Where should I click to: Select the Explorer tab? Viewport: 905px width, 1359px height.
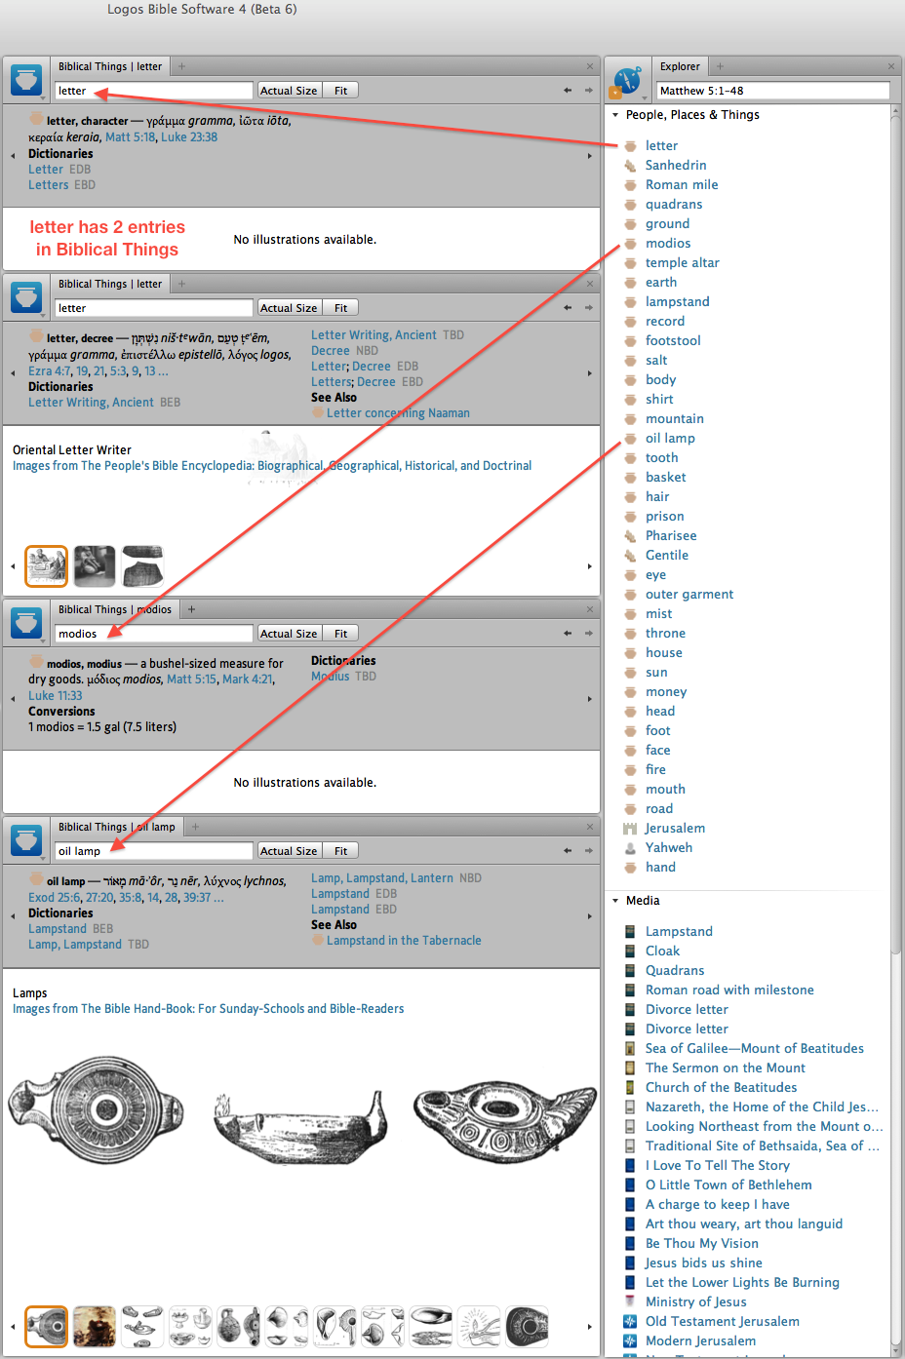[x=680, y=66]
